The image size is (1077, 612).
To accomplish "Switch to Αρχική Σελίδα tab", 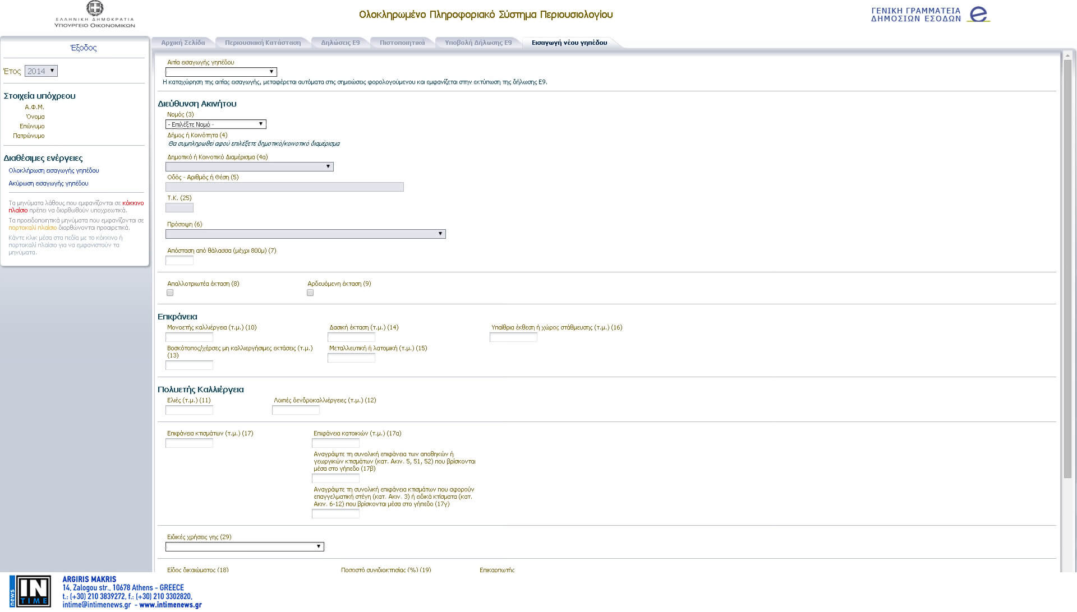I will [183, 43].
